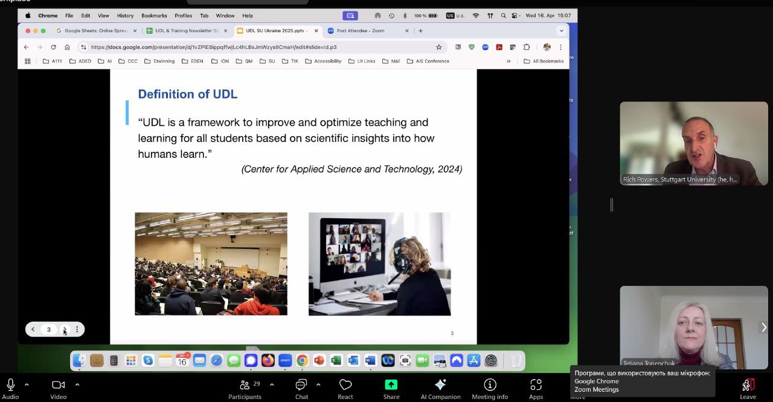The width and height of the screenshot is (773, 402).
Task: Open PowerPoint from the Dock
Action: pos(319,361)
